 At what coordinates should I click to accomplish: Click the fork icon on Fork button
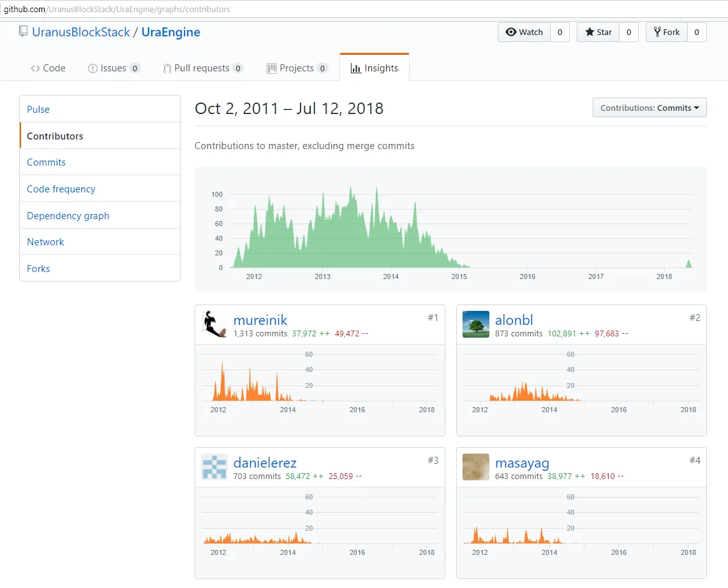[657, 32]
